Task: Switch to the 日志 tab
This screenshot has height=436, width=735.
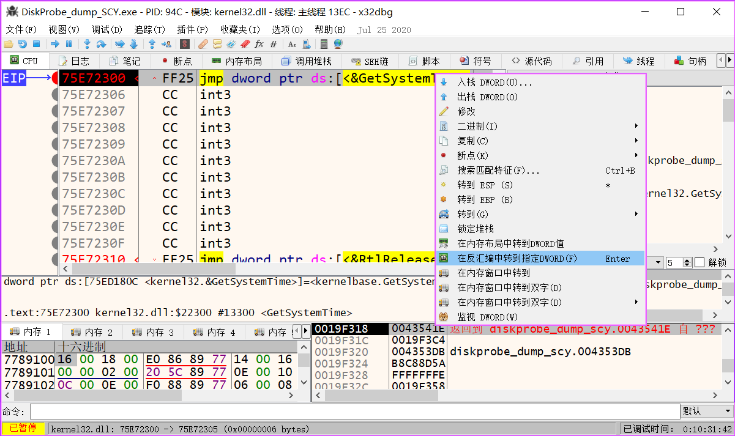Action: tap(73, 61)
